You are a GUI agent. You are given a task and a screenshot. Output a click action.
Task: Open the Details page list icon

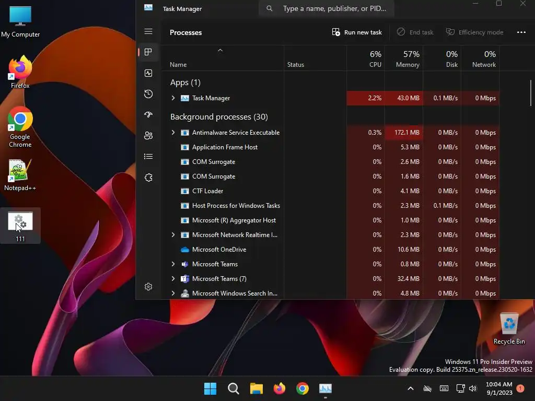tap(148, 156)
